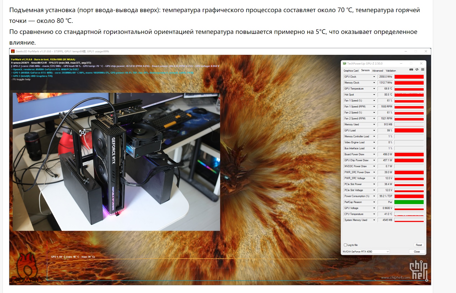
Task: Open the NVIDIA GeForce RTX 4090 device selector
Action: [366, 252]
